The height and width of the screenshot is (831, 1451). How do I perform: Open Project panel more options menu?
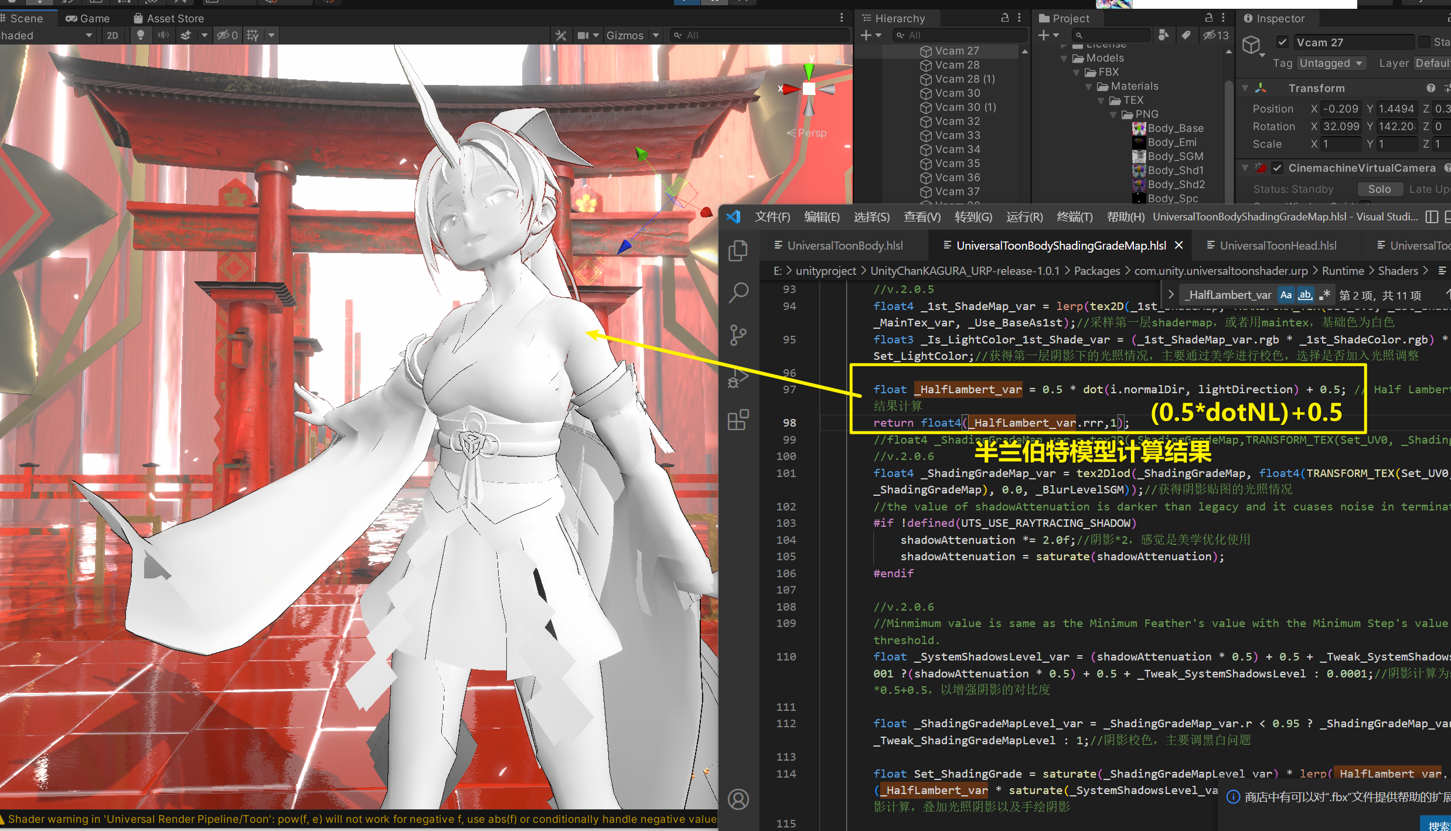click(1223, 18)
